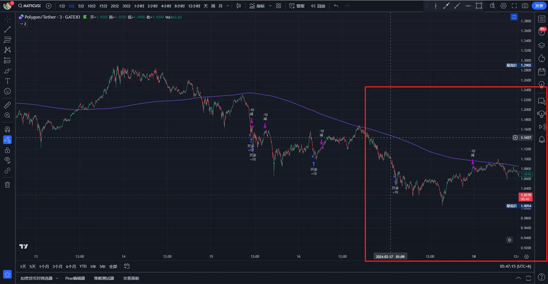Collapse the indicator legend showing 2
The image size is (548, 284).
23,24
